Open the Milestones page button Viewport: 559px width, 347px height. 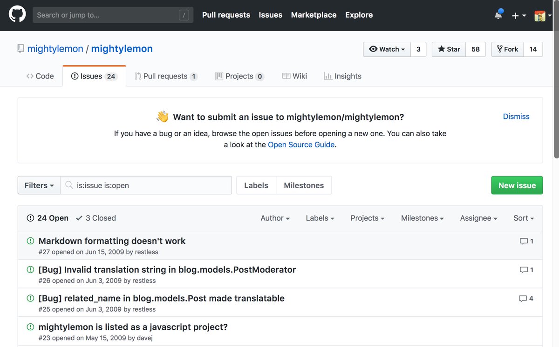point(304,185)
